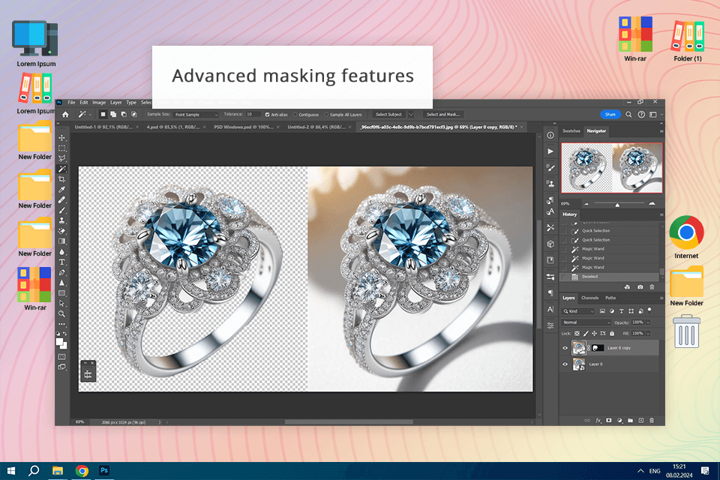Delete layer trash icon in Layers panel
Viewport: 720px width, 480px height.
652,420
